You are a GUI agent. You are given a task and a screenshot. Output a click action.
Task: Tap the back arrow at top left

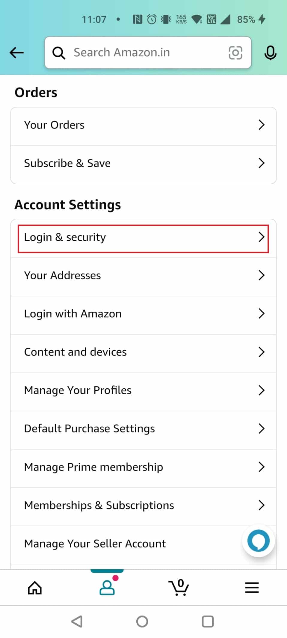click(16, 52)
